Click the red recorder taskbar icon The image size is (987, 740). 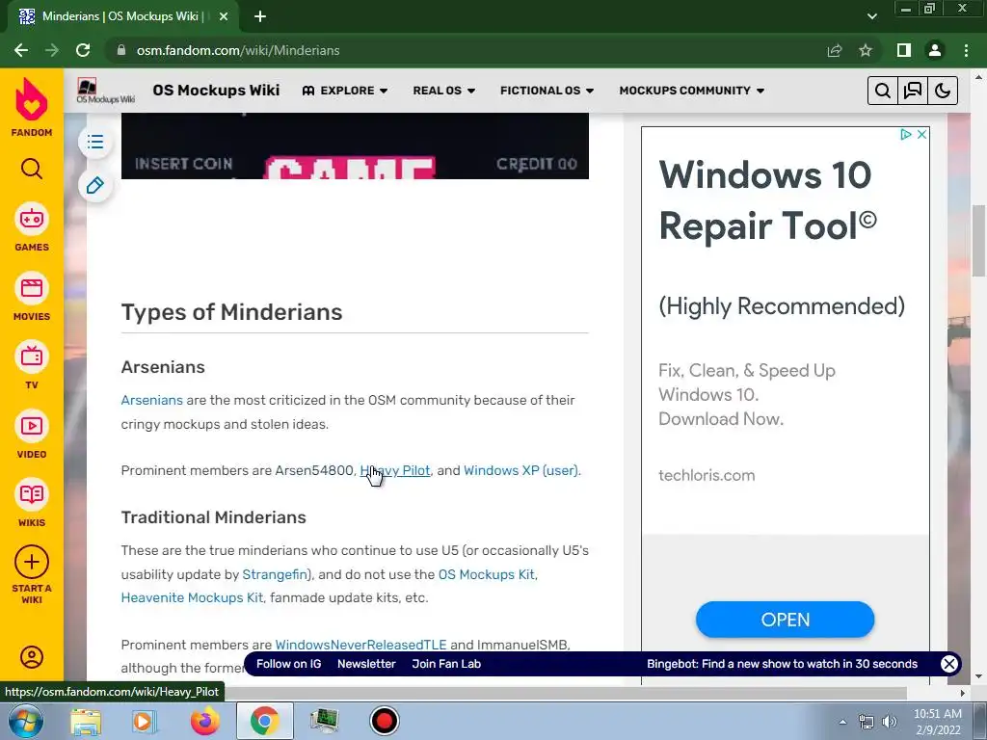[x=384, y=721]
